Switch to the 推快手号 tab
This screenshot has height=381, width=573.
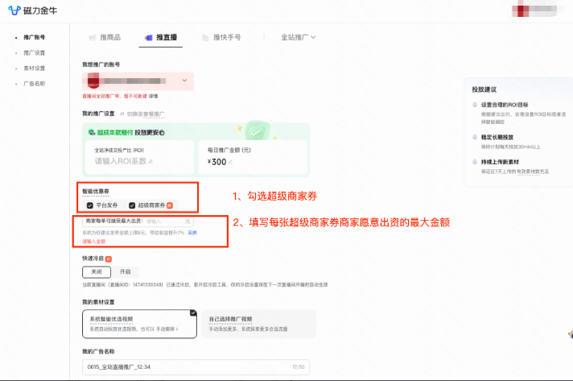(x=221, y=37)
